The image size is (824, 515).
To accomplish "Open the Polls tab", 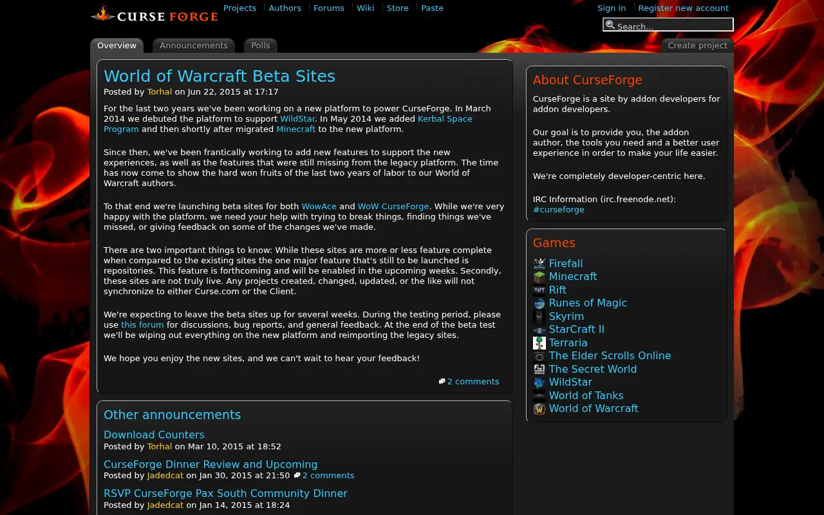I will click(x=261, y=46).
